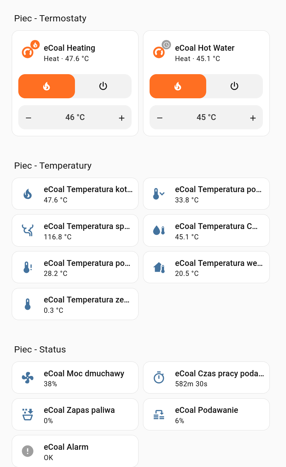
Task: Click the hopper icon for Zapas paliwa
Action: click(x=28, y=415)
